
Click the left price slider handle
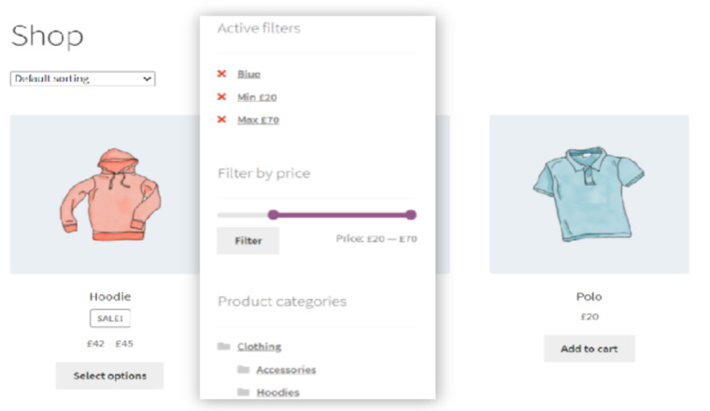pos(273,215)
